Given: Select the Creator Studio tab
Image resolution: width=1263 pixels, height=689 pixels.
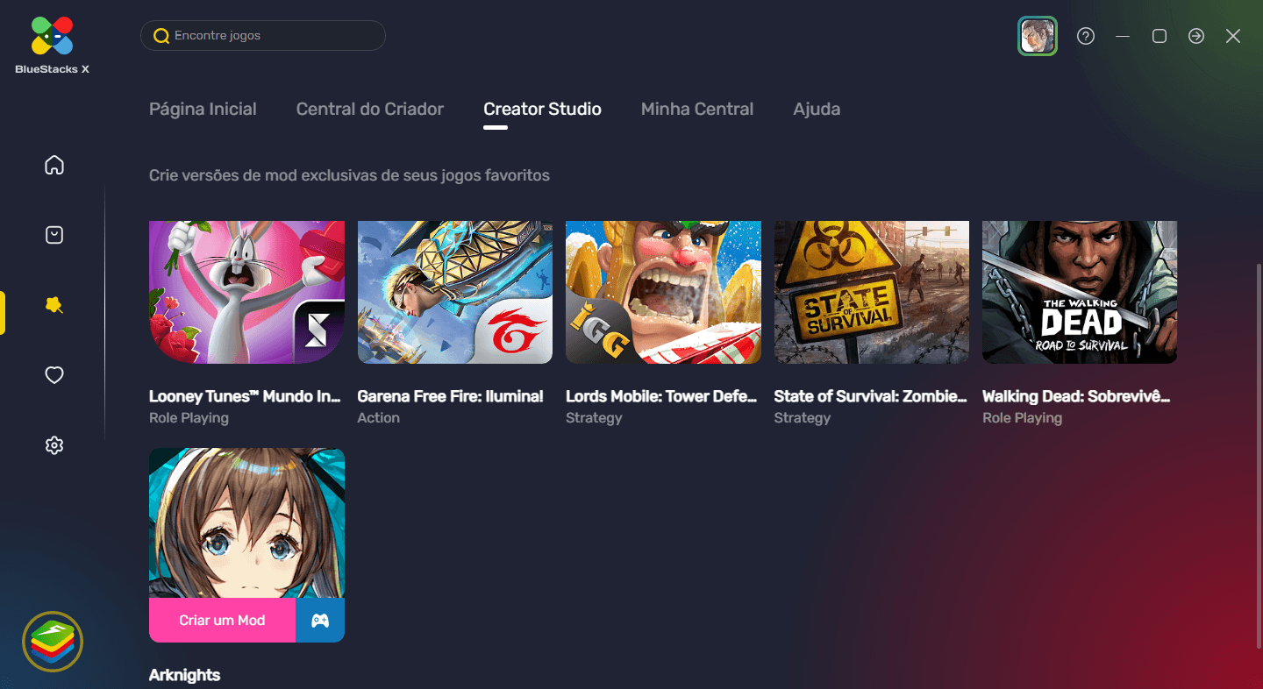Looking at the screenshot, I should coord(542,110).
